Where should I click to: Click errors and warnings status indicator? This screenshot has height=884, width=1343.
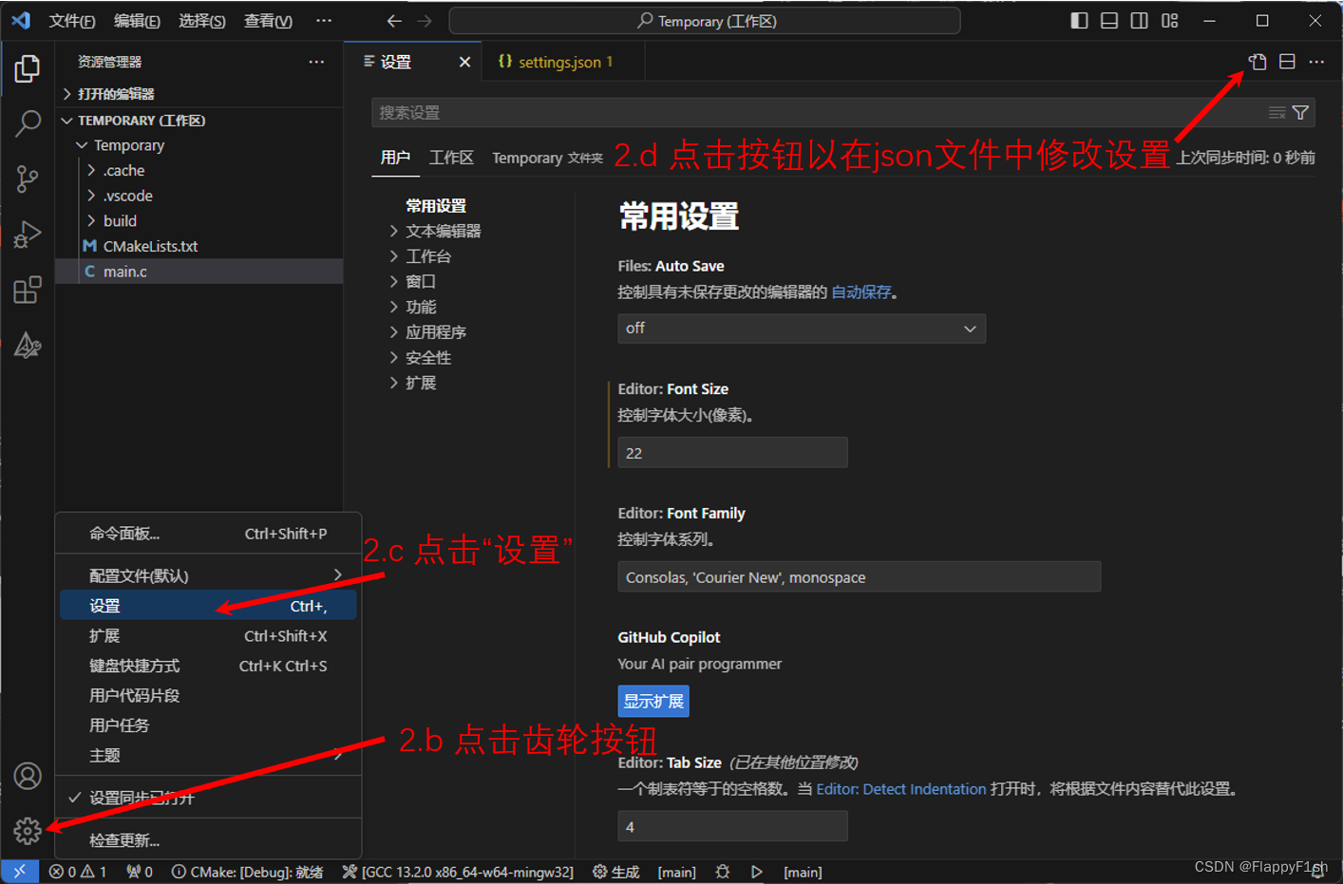point(78,872)
